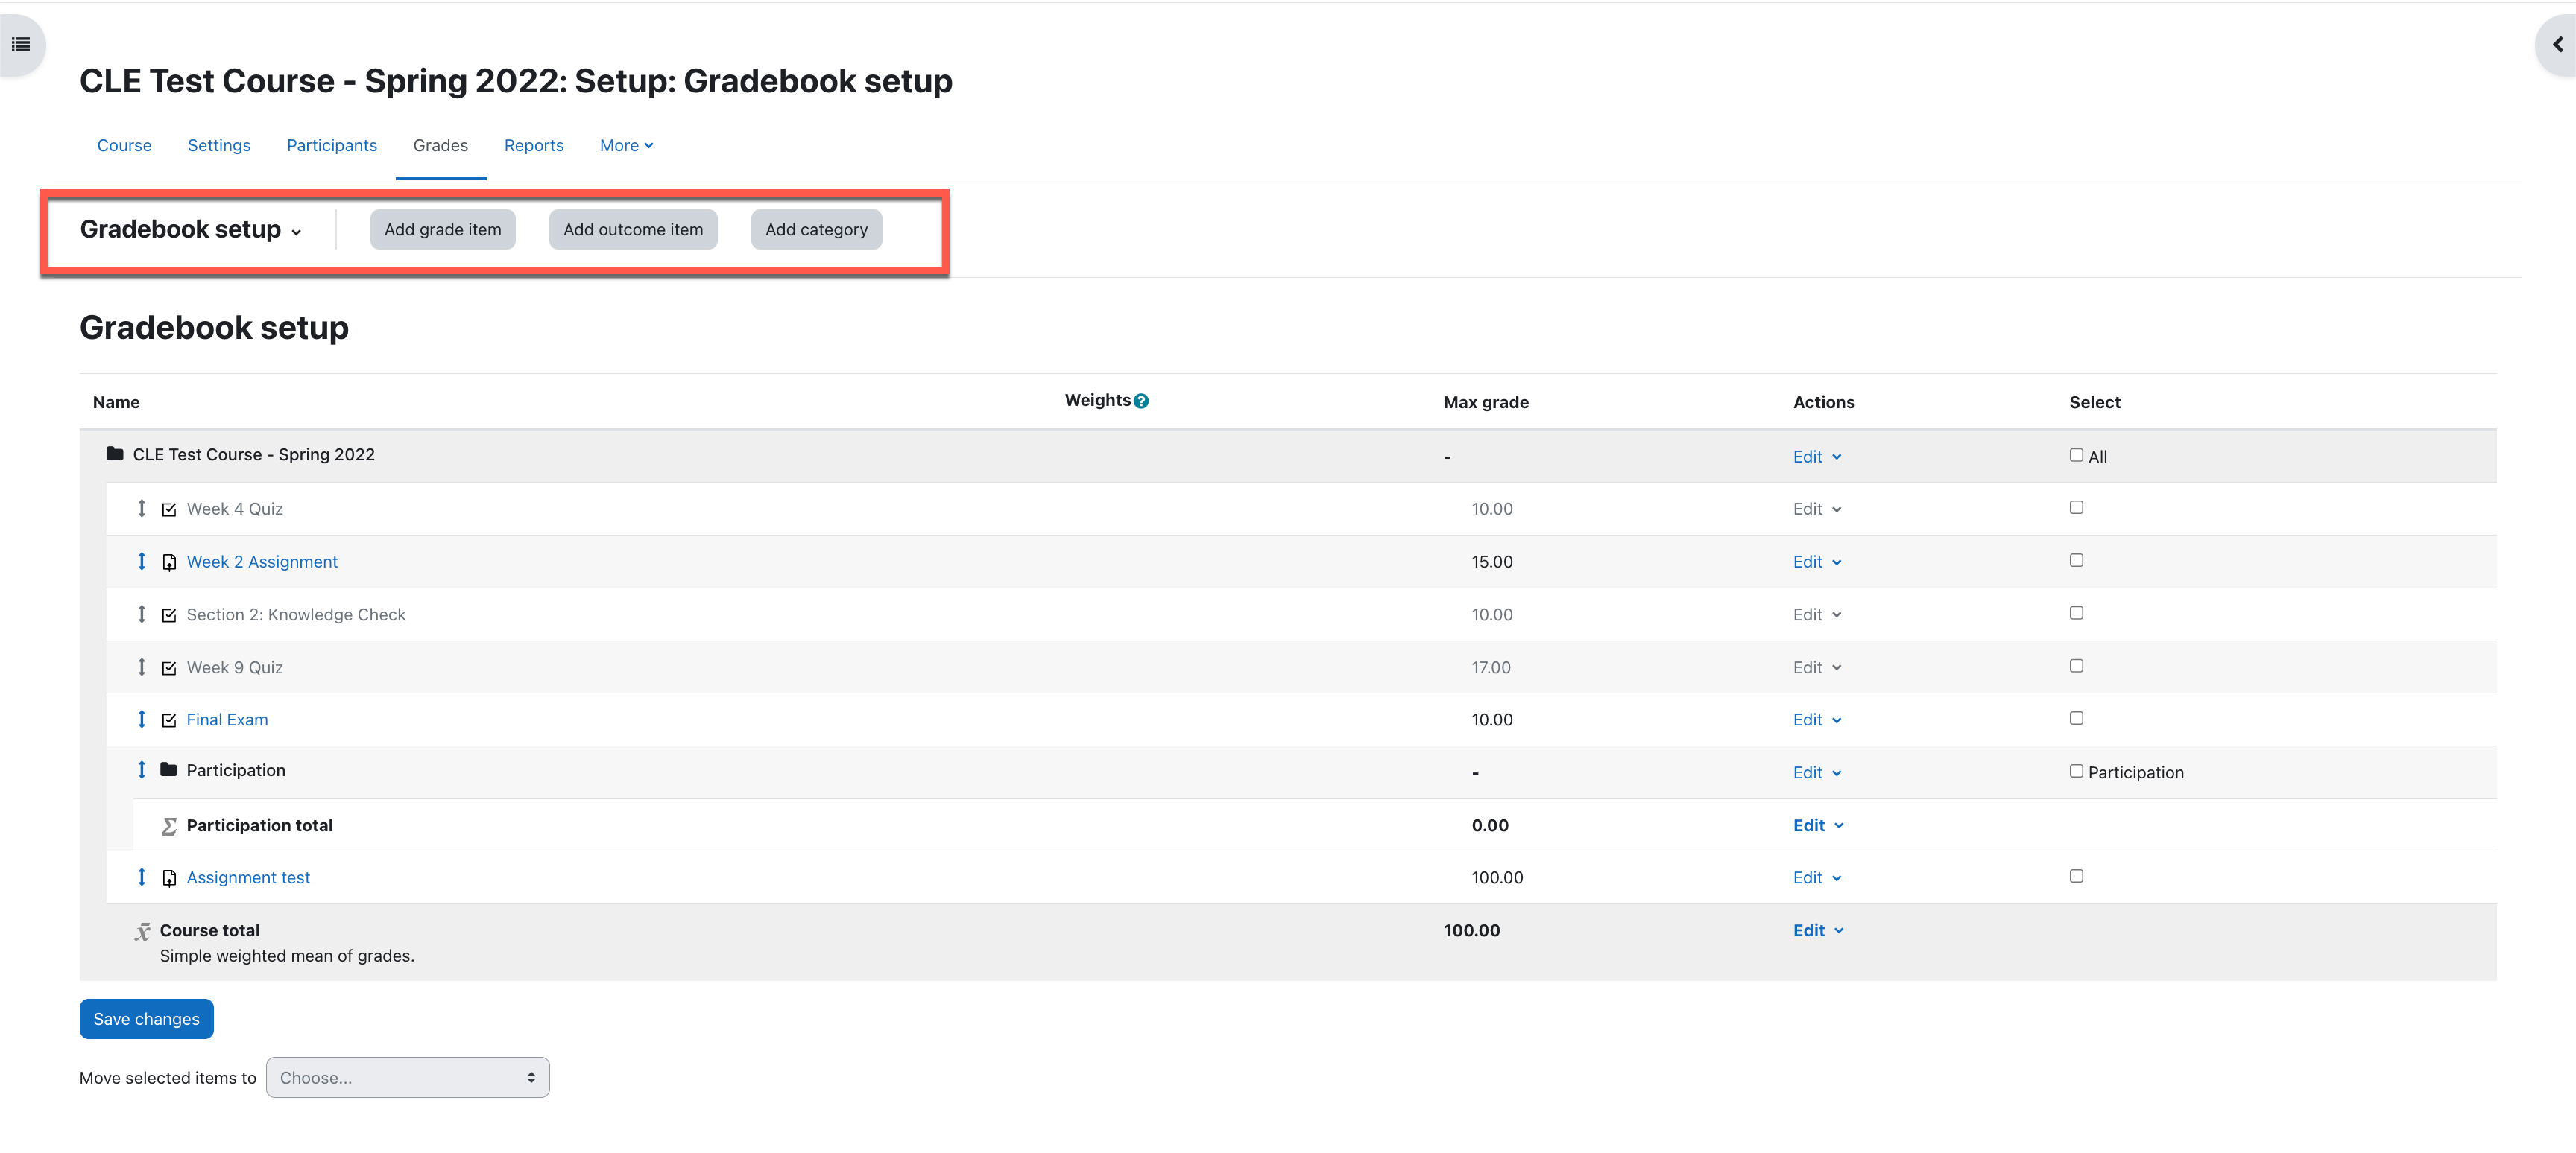
Task: Open Edit menu for CLE Test Course category
Action: coord(1817,457)
